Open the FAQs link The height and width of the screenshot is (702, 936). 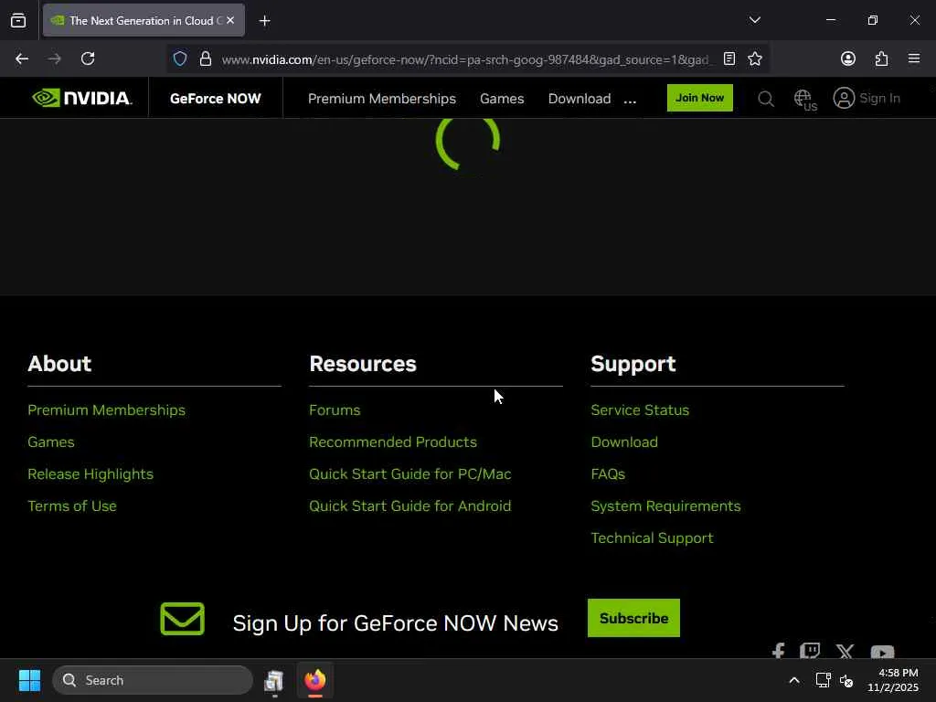[608, 474]
